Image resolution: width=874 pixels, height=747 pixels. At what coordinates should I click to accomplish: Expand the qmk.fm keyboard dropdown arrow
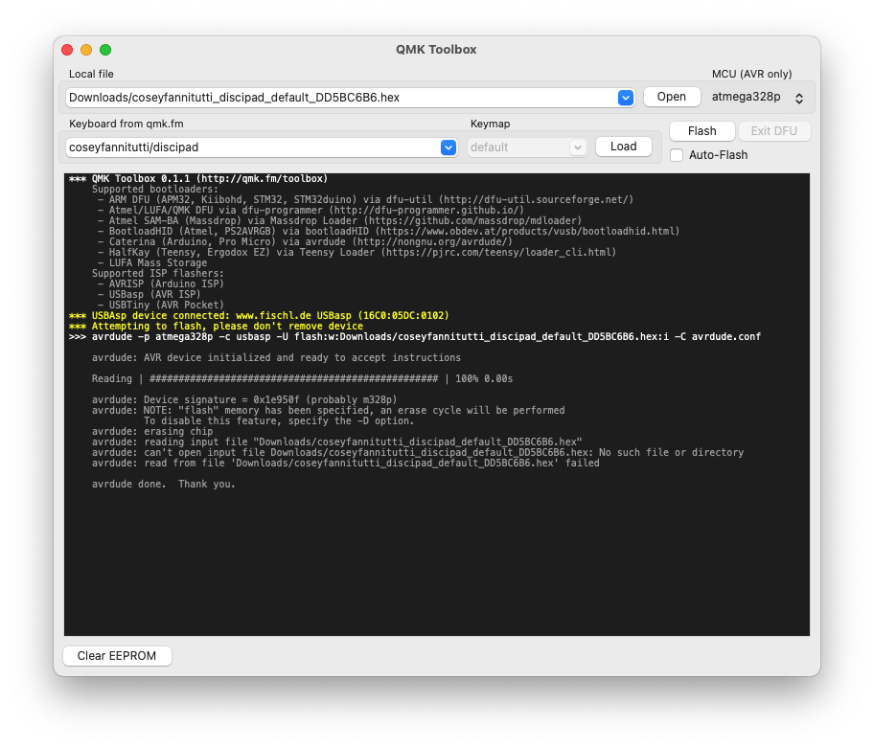(448, 147)
